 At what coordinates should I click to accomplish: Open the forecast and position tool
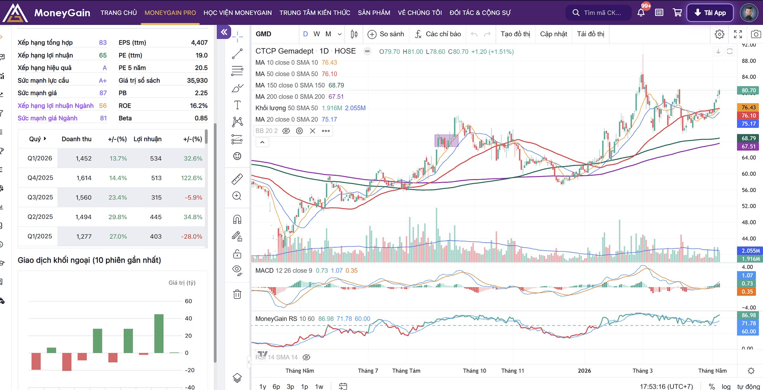tap(237, 139)
